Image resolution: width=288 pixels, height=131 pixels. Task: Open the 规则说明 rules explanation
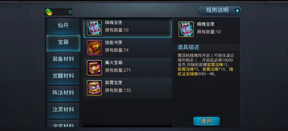click(220, 11)
